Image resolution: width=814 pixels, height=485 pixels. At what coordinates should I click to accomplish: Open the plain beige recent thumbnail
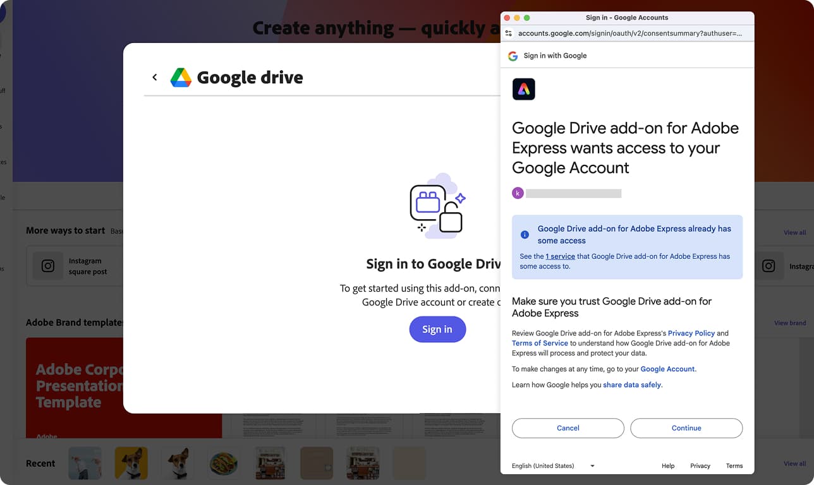(409, 463)
